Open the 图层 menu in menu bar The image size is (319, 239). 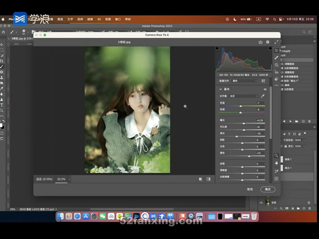coord(60,19)
